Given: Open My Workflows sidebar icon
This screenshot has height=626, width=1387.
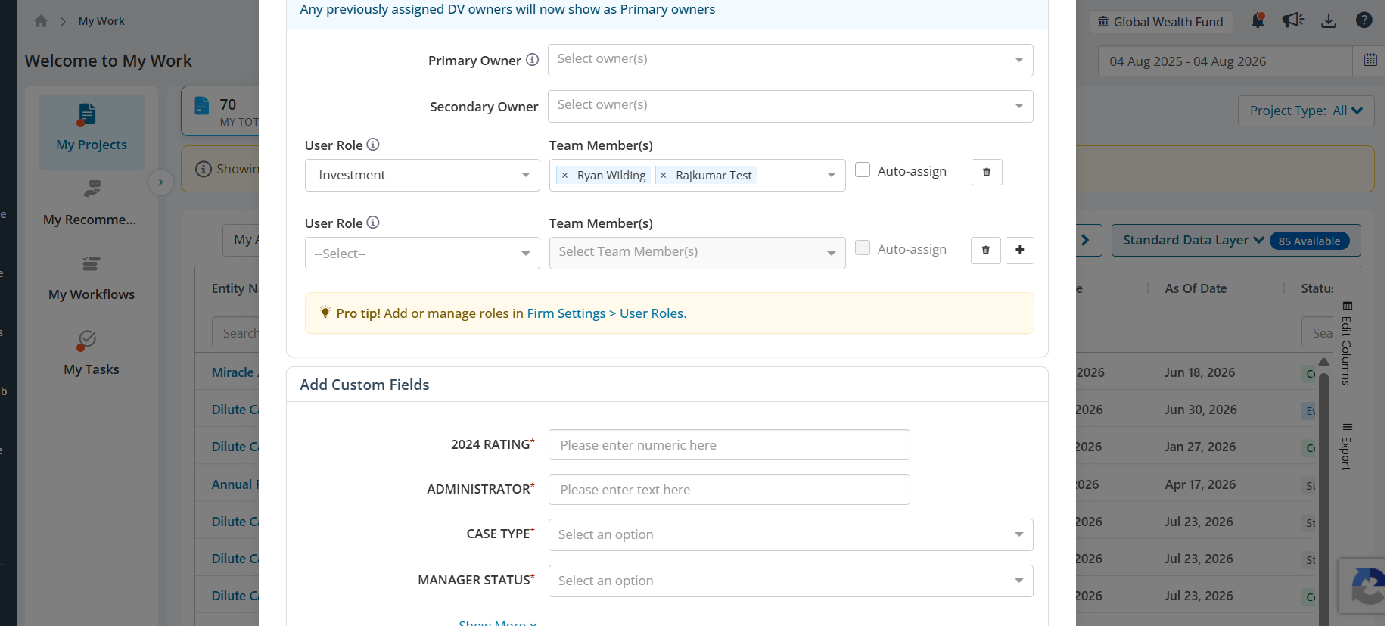Looking at the screenshot, I should tap(91, 263).
